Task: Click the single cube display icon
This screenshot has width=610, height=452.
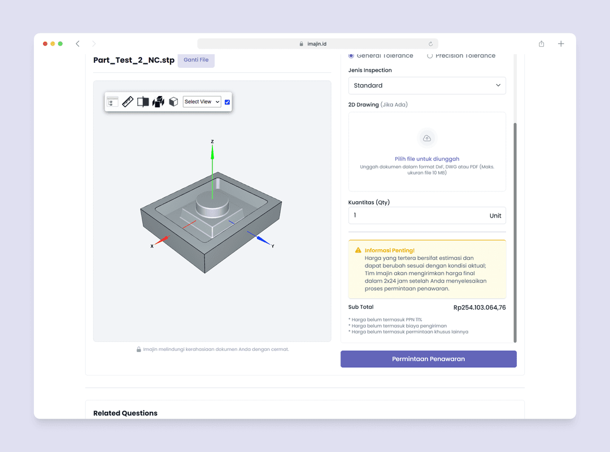Action: [x=173, y=102]
